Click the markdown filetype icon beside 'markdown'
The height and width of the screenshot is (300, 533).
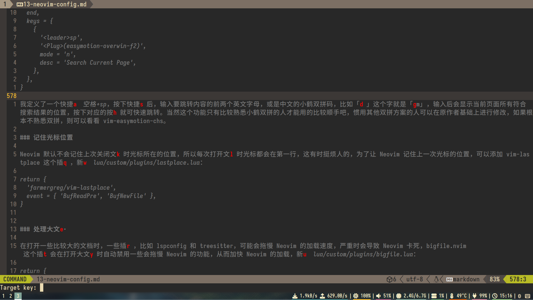pyautogui.click(x=449, y=279)
